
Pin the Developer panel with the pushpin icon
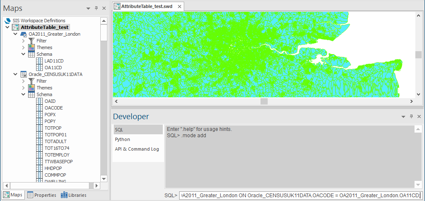click(411, 117)
